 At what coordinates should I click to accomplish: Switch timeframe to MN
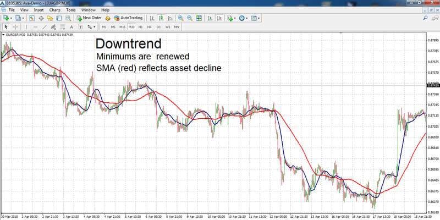[177, 27]
